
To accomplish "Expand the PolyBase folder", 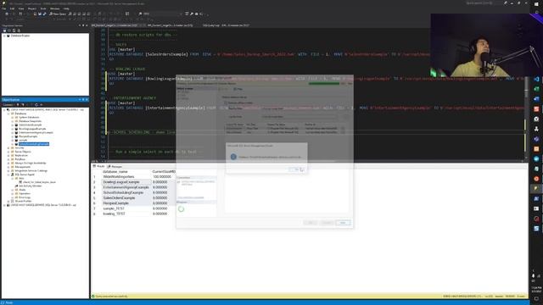I will (8, 159).
